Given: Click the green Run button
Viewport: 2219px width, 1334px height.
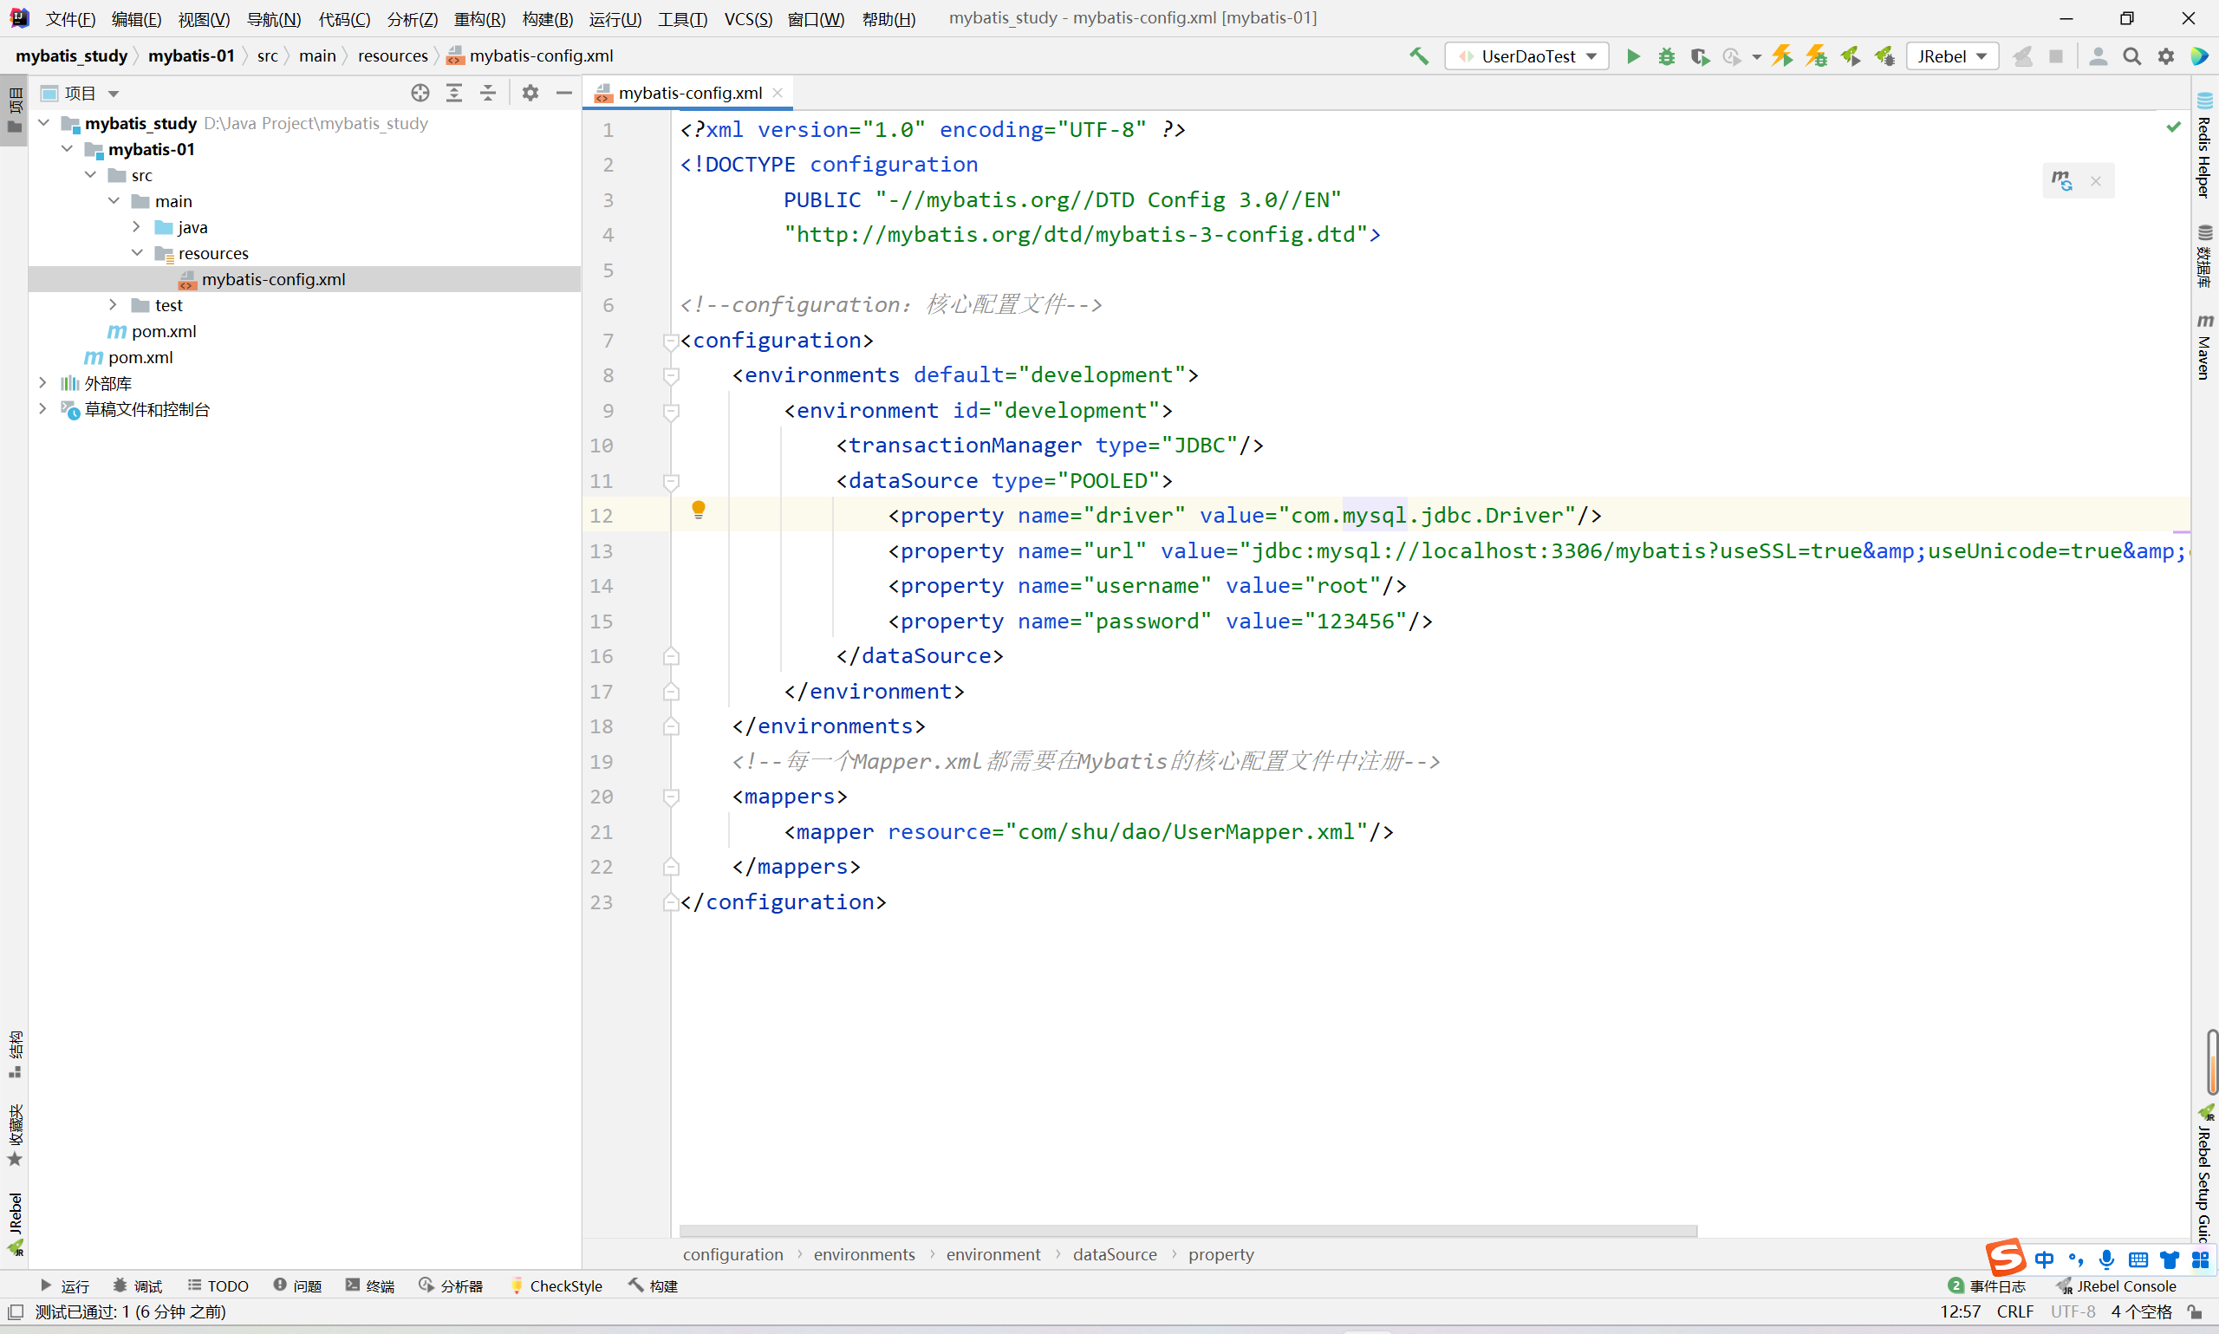Looking at the screenshot, I should pos(1633,56).
